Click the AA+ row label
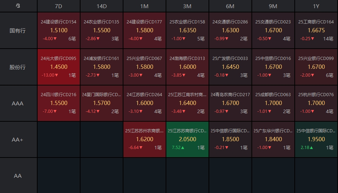Viewport: 338px width, 193px height. tap(18, 139)
